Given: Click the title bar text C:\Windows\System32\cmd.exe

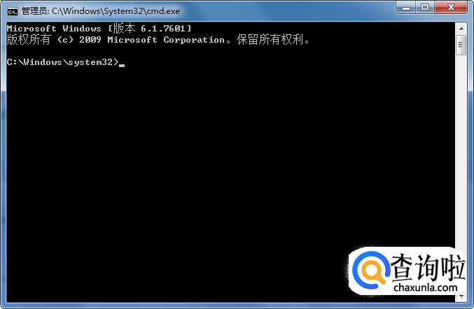Looking at the screenshot, I should 116,11.
